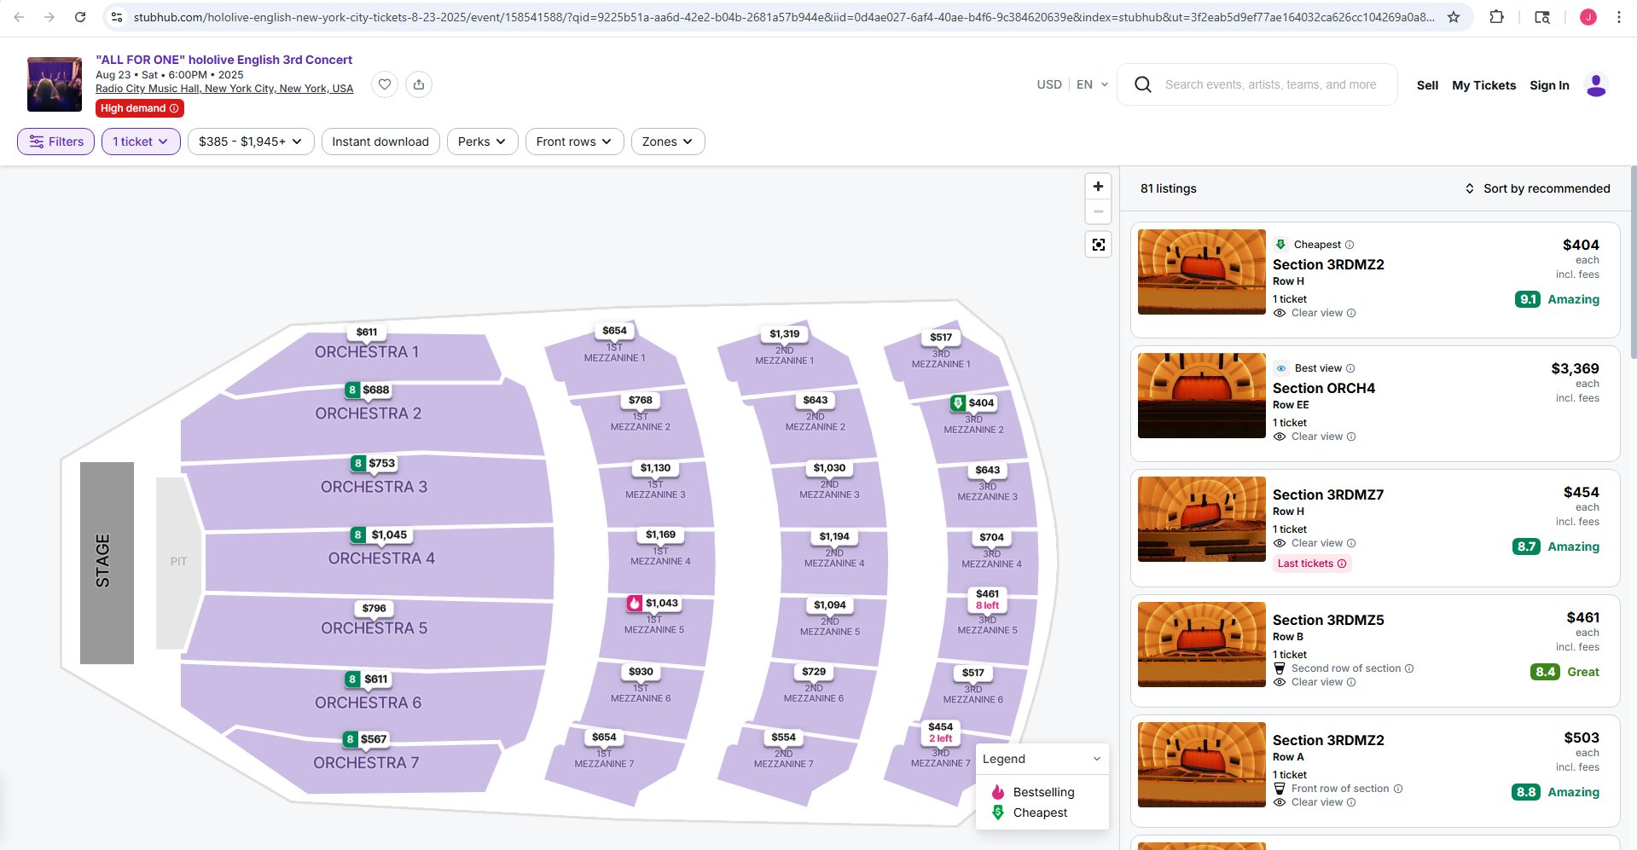Open the Sort by recommended menu
Viewport: 1637px width, 850px height.
pos(1537,188)
